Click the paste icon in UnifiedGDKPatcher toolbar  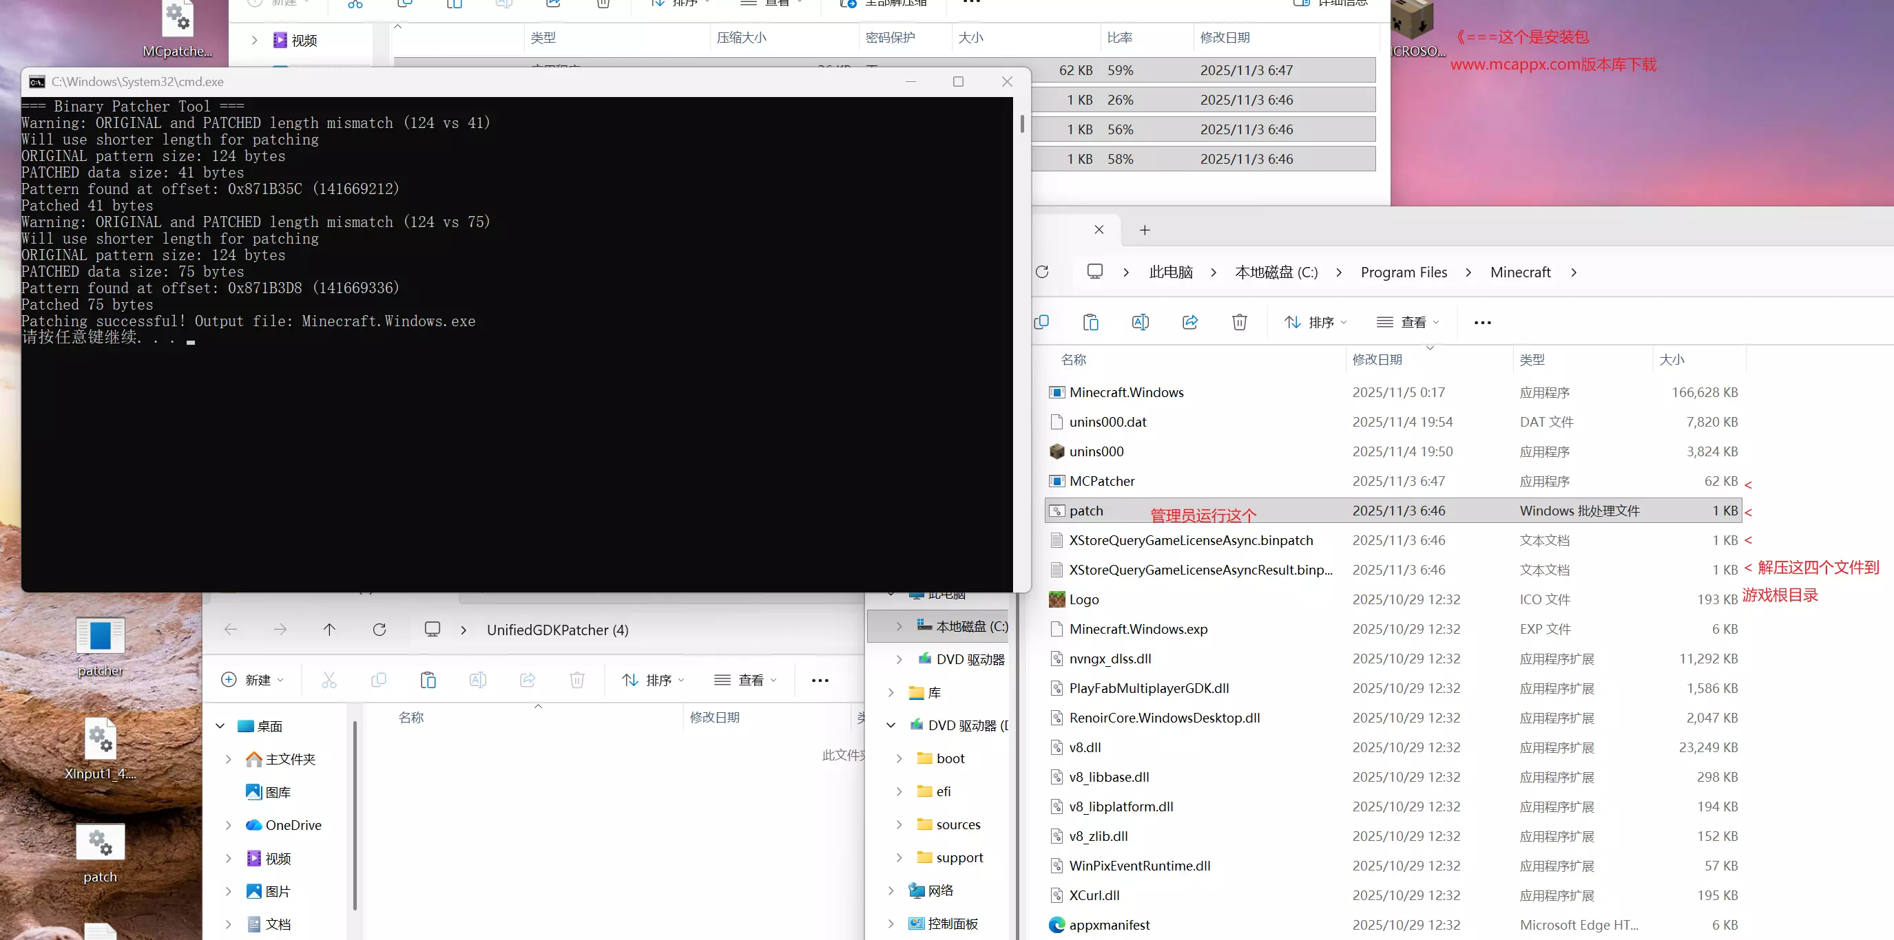point(428,680)
